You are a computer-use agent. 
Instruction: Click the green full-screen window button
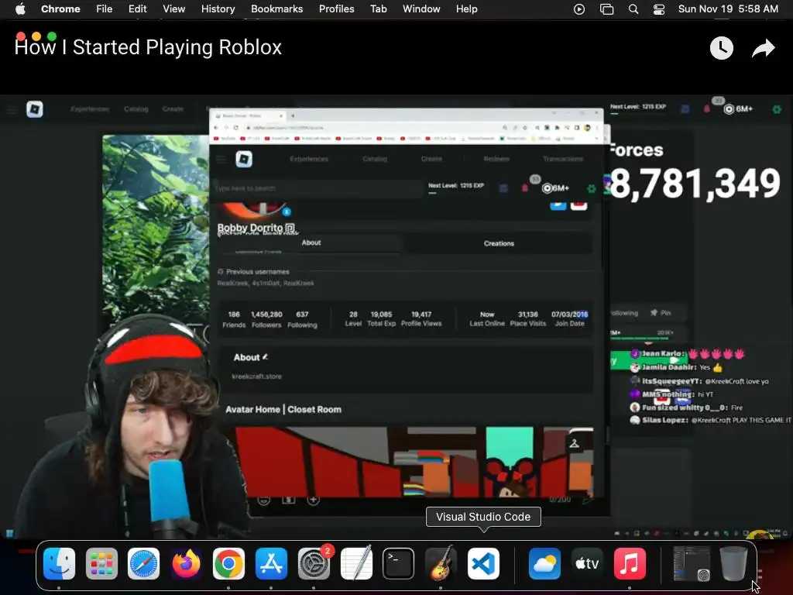[52, 36]
